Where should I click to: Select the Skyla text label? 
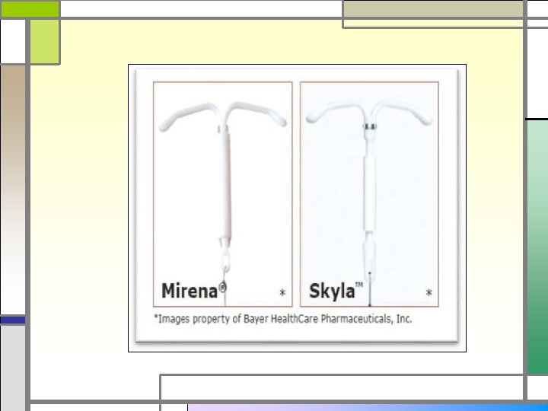pyautogui.click(x=332, y=292)
